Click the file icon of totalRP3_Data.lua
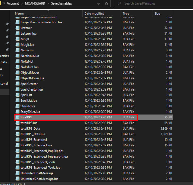The width and height of the screenshot is (193, 185). click(x=18, y=134)
